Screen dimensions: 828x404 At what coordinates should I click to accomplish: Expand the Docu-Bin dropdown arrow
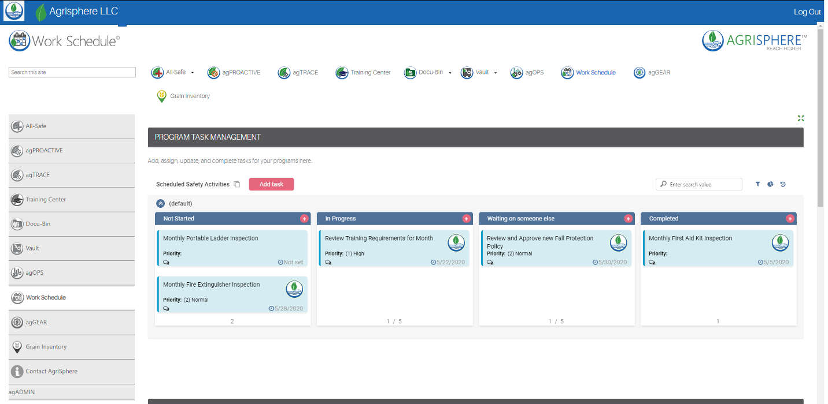click(x=449, y=73)
